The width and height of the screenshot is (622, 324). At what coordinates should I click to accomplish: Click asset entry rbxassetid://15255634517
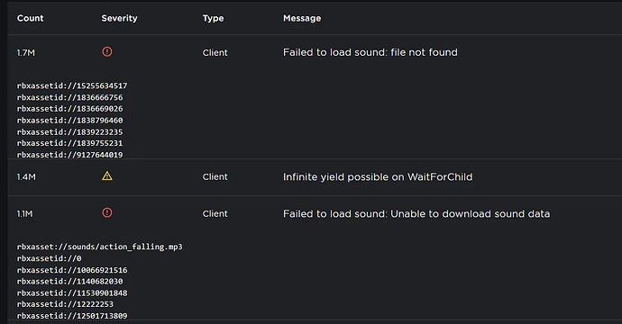click(72, 86)
